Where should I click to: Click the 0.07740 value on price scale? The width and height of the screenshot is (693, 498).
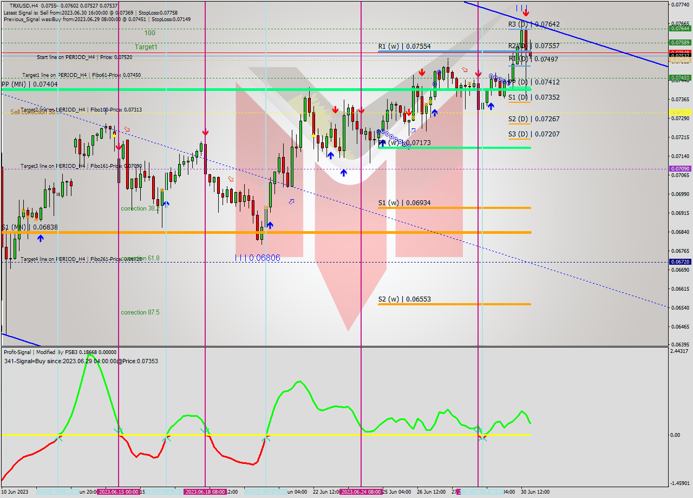681,4
